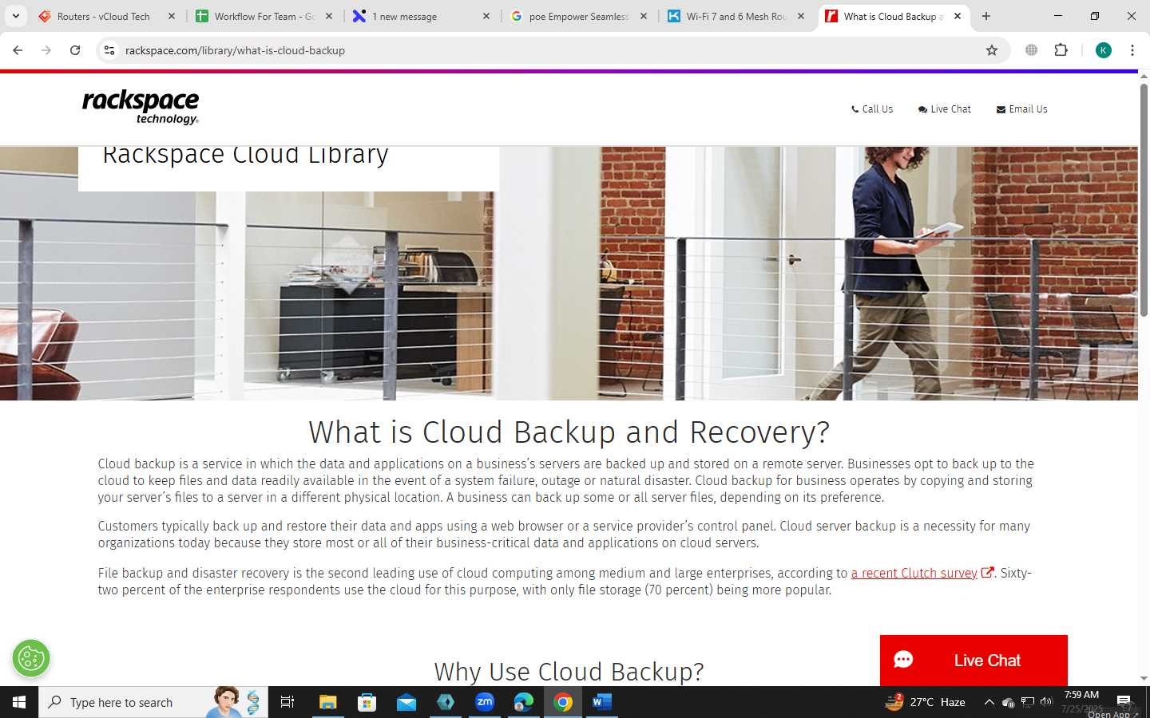
Task: Open the network tray icon
Action: [1027, 702]
